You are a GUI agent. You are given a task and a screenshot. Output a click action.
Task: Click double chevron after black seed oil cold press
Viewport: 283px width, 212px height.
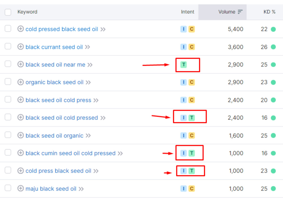[x=96, y=100]
